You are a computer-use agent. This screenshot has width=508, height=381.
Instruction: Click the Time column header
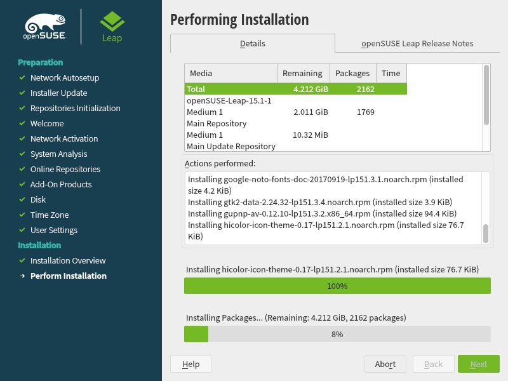click(x=391, y=73)
